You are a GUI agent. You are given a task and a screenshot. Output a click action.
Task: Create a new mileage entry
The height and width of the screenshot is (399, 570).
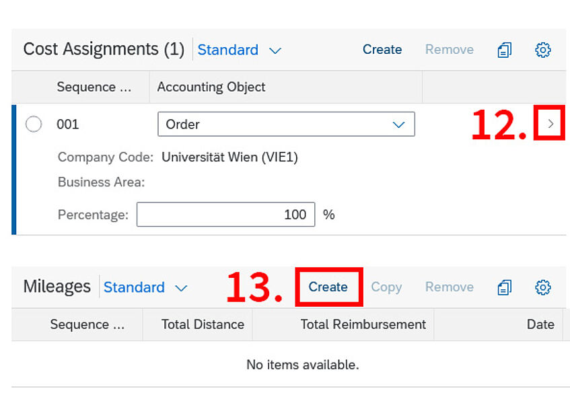(x=328, y=287)
